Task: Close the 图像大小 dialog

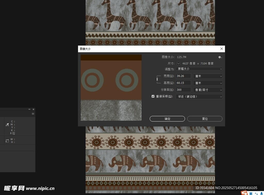Action: tap(221, 49)
